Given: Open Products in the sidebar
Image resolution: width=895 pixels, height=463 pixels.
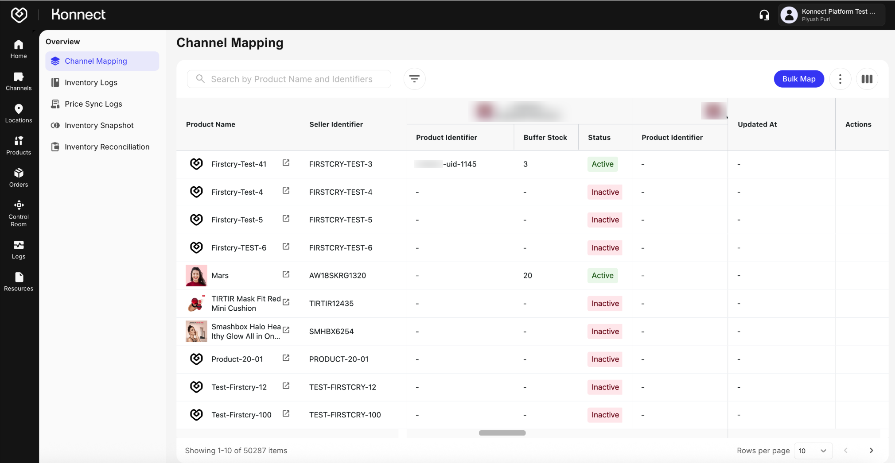Looking at the screenshot, I should tap(19, 146).
